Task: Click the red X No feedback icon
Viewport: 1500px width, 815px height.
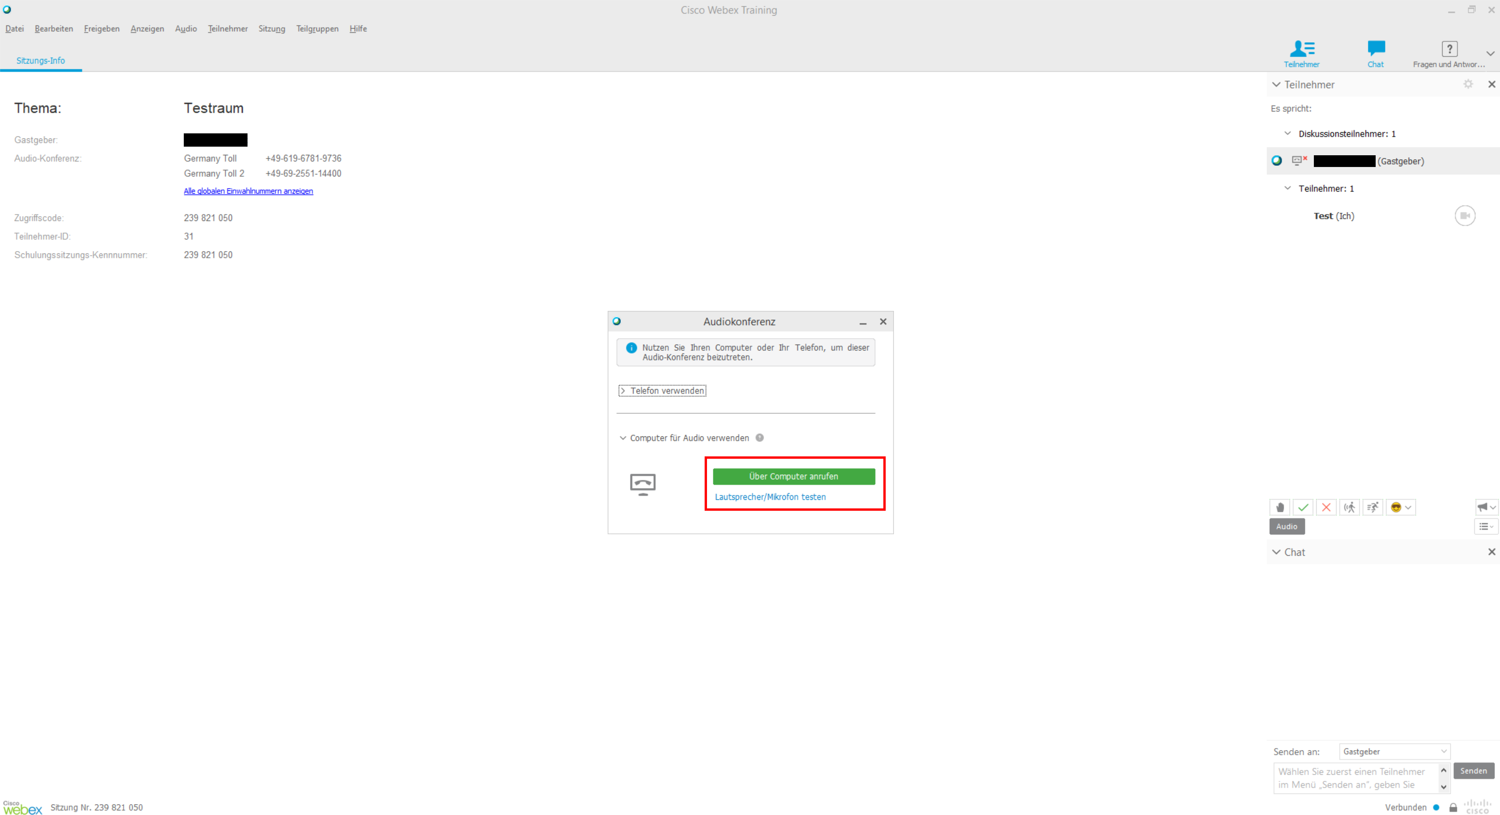Action: (x=1326, y=507)
